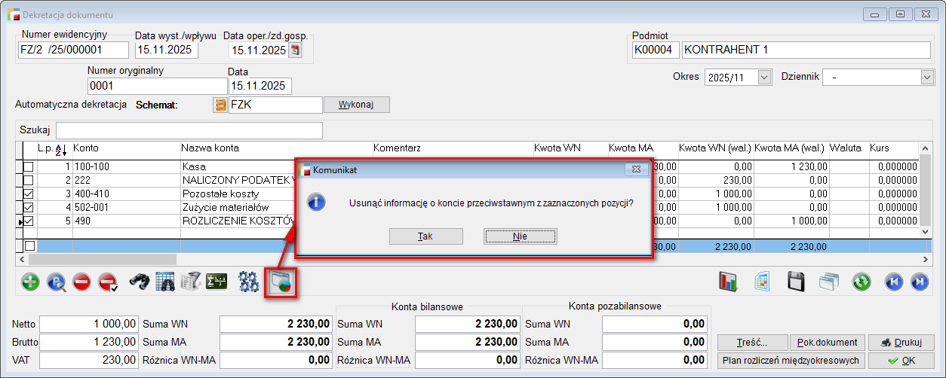Expand the Okres 2025/11 dropdown

coord(764,77)
